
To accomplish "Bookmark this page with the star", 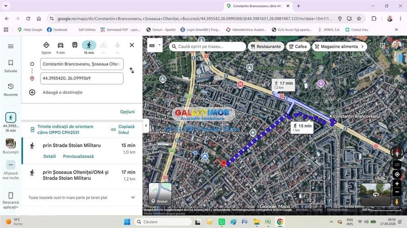I will point(359,18).
